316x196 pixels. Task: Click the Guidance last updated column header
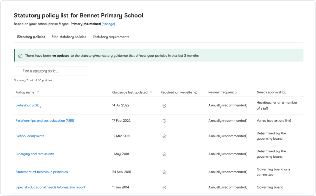(130, 92)
